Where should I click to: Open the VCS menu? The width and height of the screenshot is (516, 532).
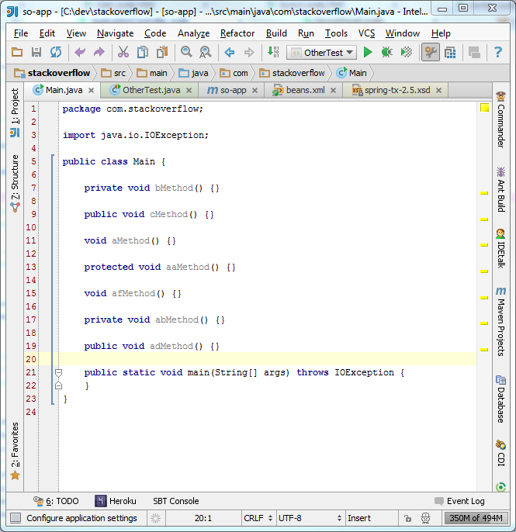click(x=366, y=33)
